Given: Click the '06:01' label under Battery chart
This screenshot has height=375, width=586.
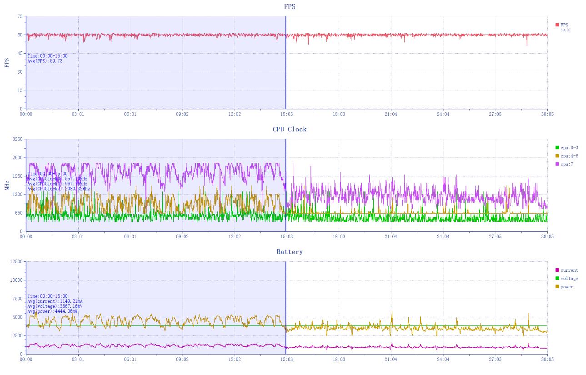Looking at the screenshot, I should coord(130,359).
